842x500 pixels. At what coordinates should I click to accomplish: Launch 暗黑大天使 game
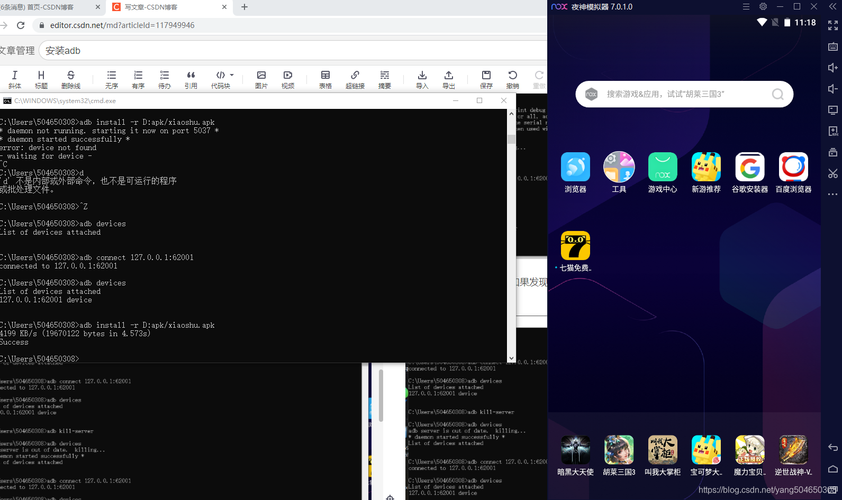pyautogui.click(x=575, y=456)
